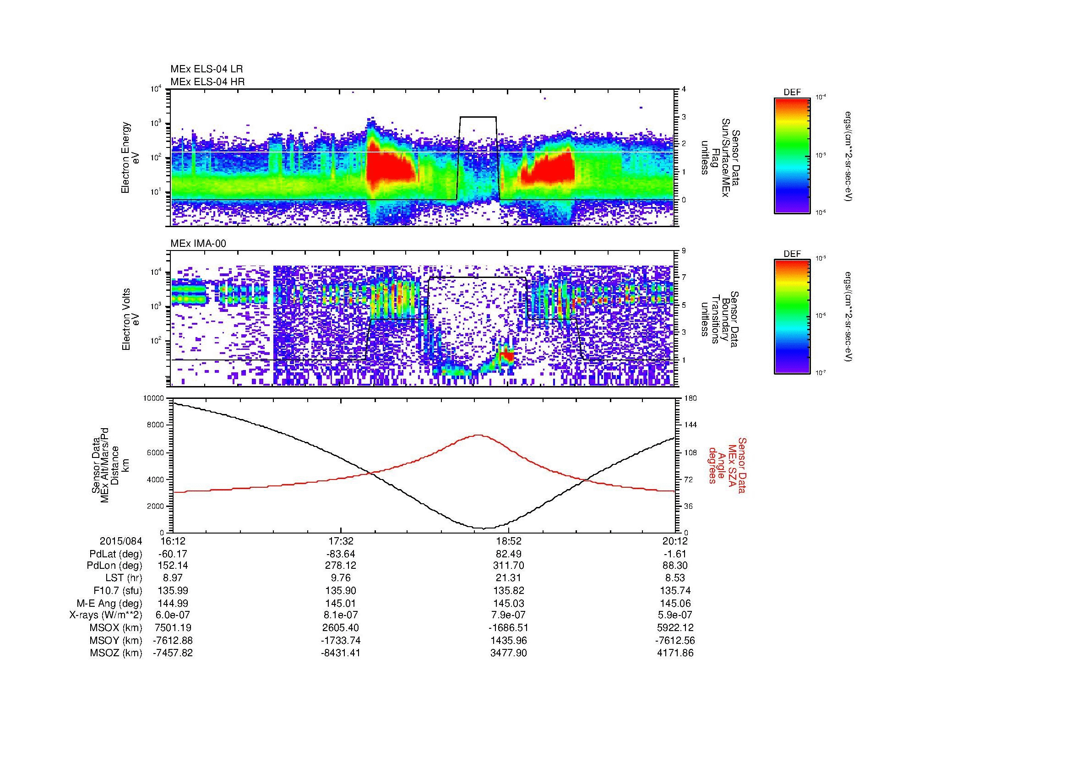Click MSOZ value '-8431.41'
The width and height of the screenshot is (1071, 757).
coord(341,653)
